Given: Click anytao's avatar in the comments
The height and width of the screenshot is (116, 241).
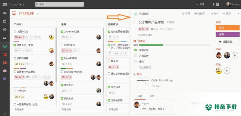Looking at the screenshot, I should 137,104.
